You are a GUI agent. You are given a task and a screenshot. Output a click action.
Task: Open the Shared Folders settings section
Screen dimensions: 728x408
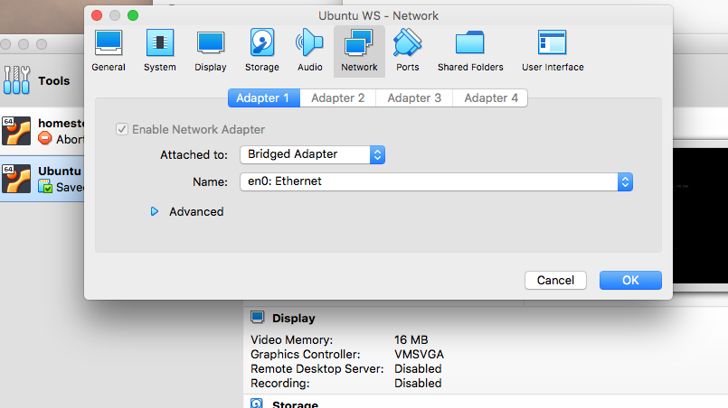pyautogui.click(x=470, y=51)
